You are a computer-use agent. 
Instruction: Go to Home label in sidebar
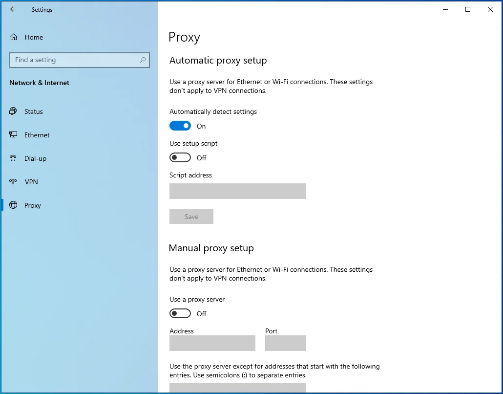[x=34, y=37]
